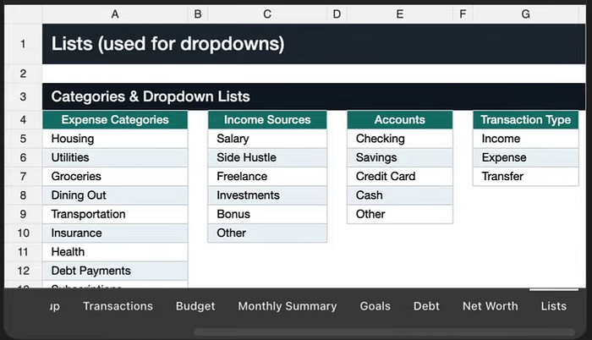Click the 'Salary' cell
The height and width of the screenshot is (340, 592).
[x=267, y=139]
